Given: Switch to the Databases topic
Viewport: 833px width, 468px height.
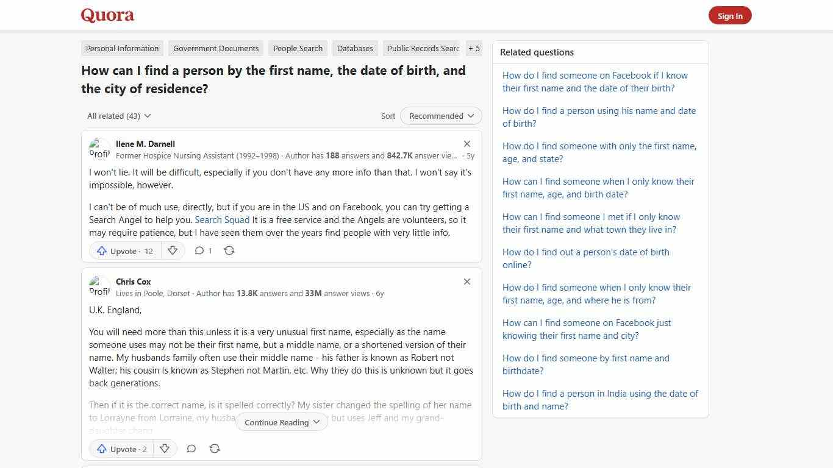Looking at the screenshot, I should pos(355,48).
